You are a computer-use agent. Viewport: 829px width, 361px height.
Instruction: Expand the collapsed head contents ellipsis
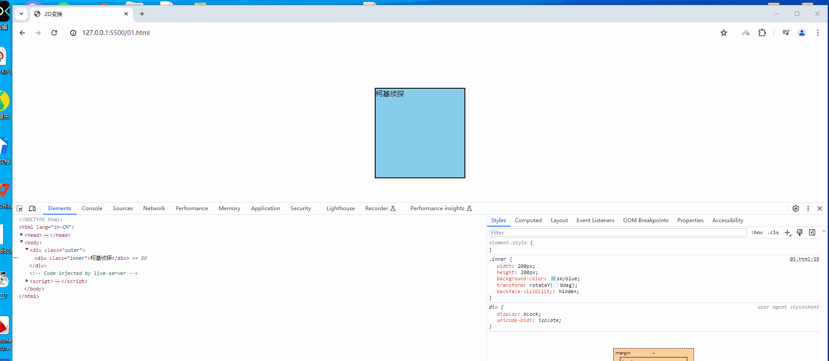pos(46,235)
